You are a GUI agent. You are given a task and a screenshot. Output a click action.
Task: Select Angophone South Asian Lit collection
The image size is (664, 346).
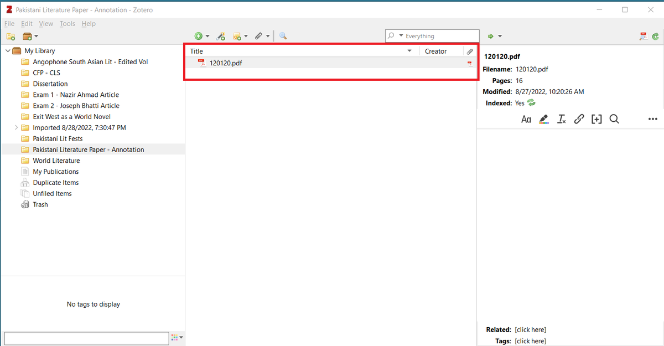pos(90,62)
